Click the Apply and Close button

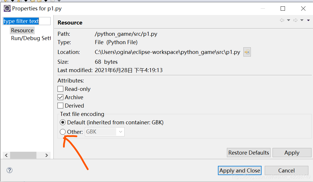pyautogui.click(x=240, y=170)
